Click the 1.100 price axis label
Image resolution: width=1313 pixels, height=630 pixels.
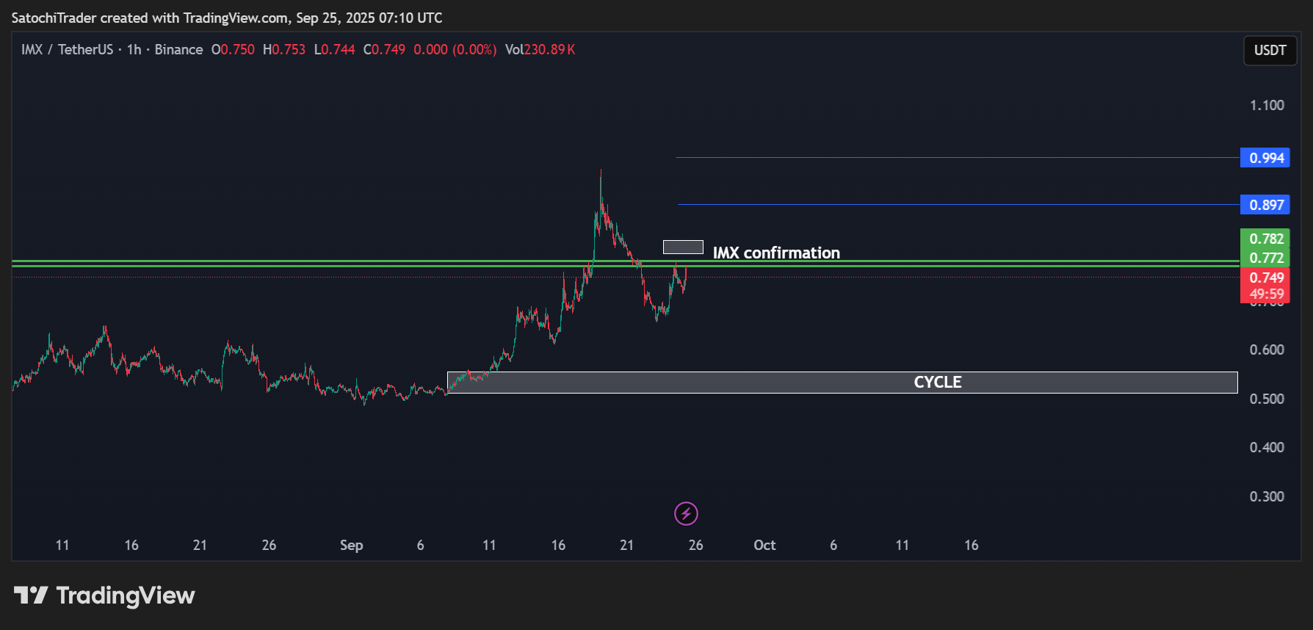point(1267,105)
